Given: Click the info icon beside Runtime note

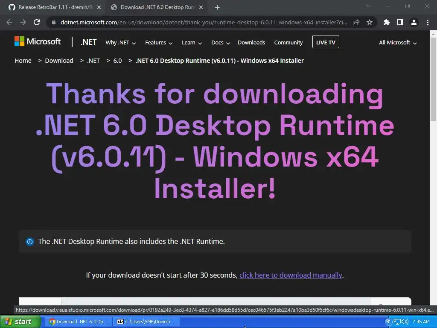Looking at the screenshot, I should 30,242.
